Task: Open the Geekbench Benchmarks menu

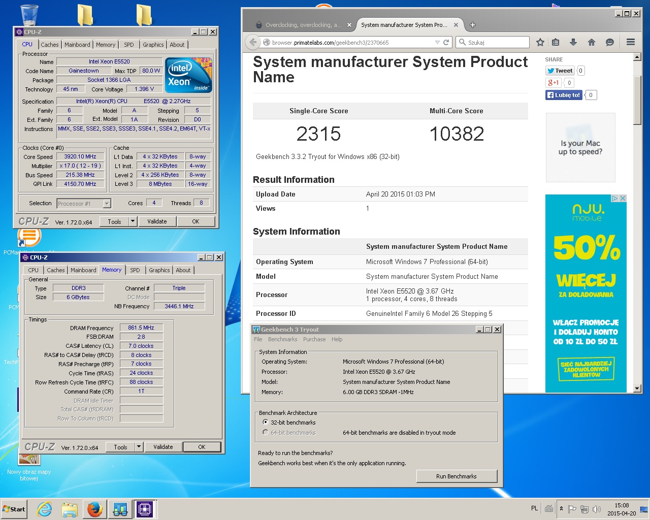Action: 282,339
